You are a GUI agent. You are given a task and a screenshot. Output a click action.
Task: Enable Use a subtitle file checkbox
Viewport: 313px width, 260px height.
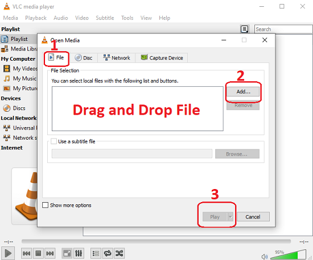[53, 141]
